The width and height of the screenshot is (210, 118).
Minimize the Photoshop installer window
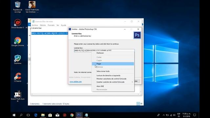click(125, 29)
